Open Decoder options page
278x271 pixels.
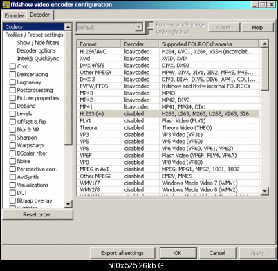coord(36,50)
